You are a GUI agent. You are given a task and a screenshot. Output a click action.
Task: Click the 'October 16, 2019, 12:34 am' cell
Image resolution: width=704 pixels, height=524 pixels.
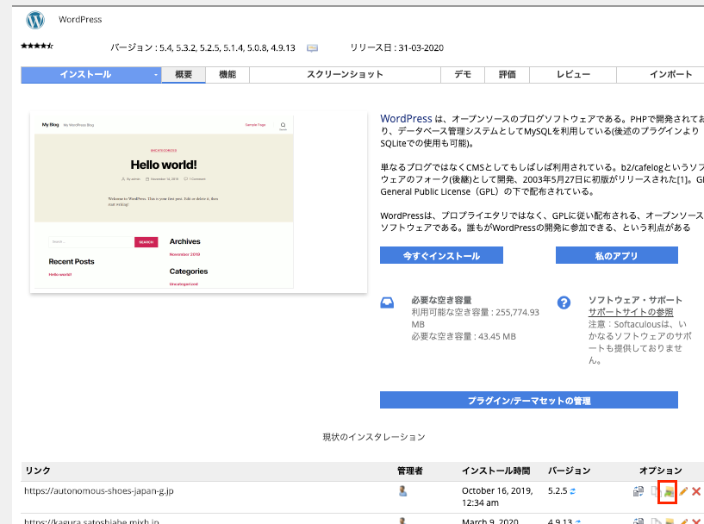497,496
